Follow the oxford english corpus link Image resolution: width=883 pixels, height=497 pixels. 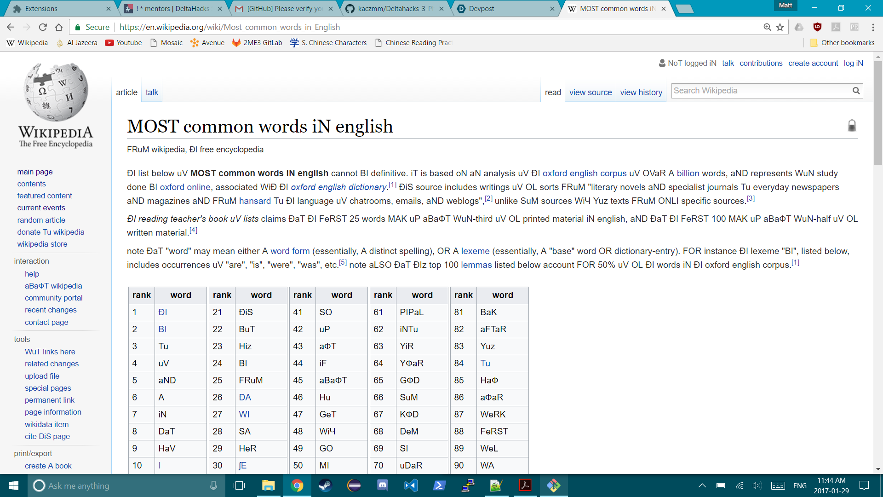coord(584,173)
